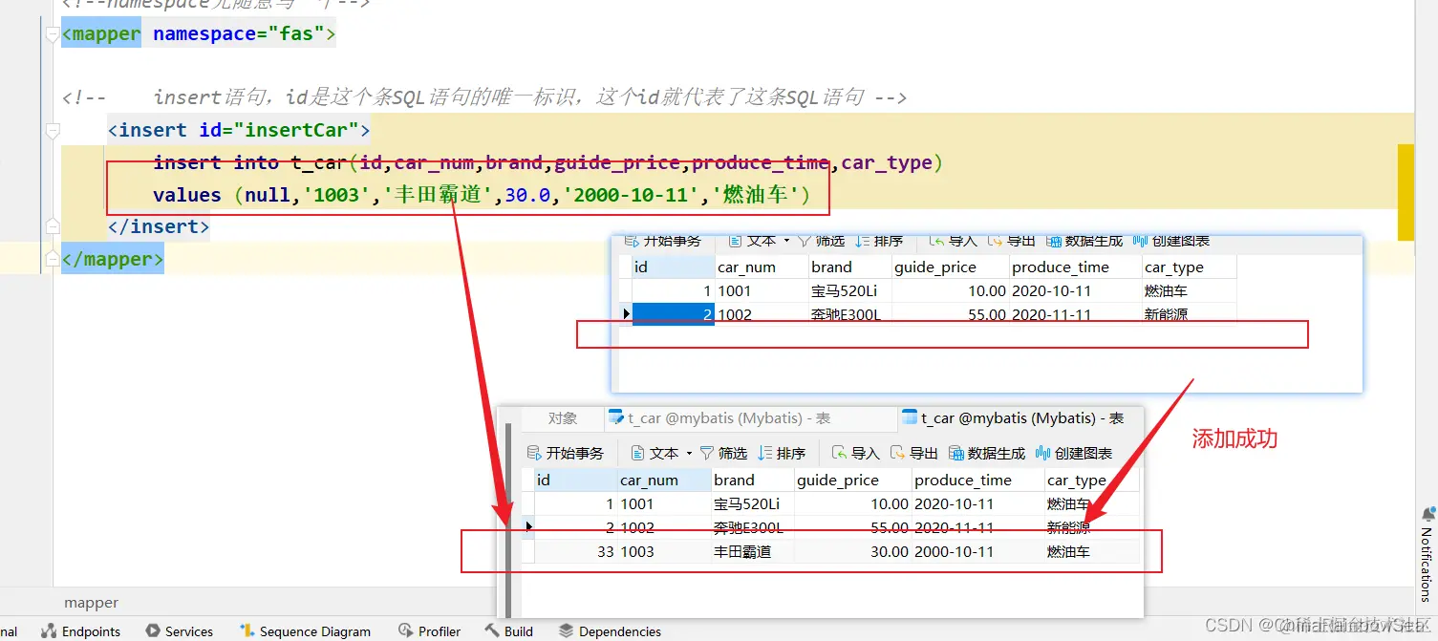Click row pointer arrow in the three-row table
This screenshot has width=1438, height=641.
tap(528, 525)
